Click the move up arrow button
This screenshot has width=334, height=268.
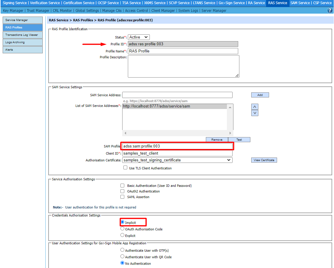pyautogui.click(x=255, y=107)
